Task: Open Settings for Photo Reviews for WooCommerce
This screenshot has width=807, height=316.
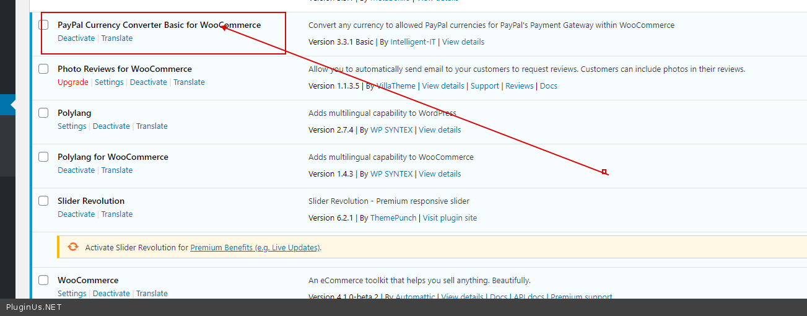Action: (x=109, y=82)
